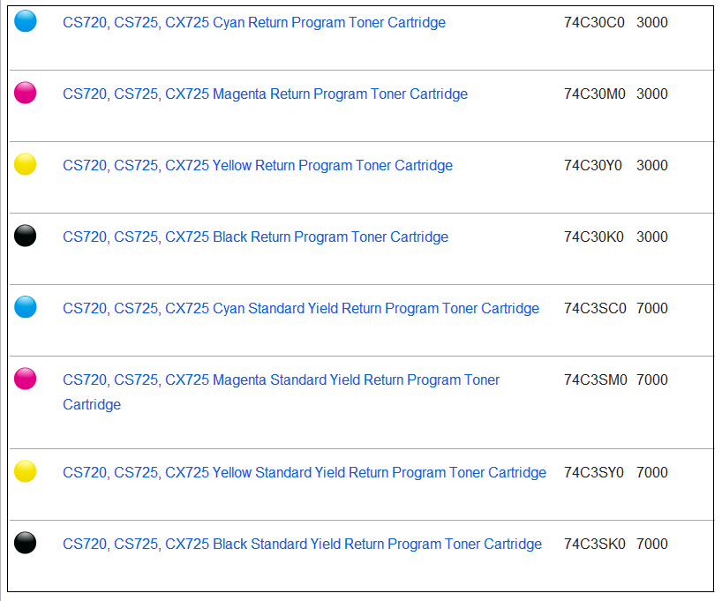
Task: Click yield value 7000 for 74C3SY0
Action: pos(652,473)
